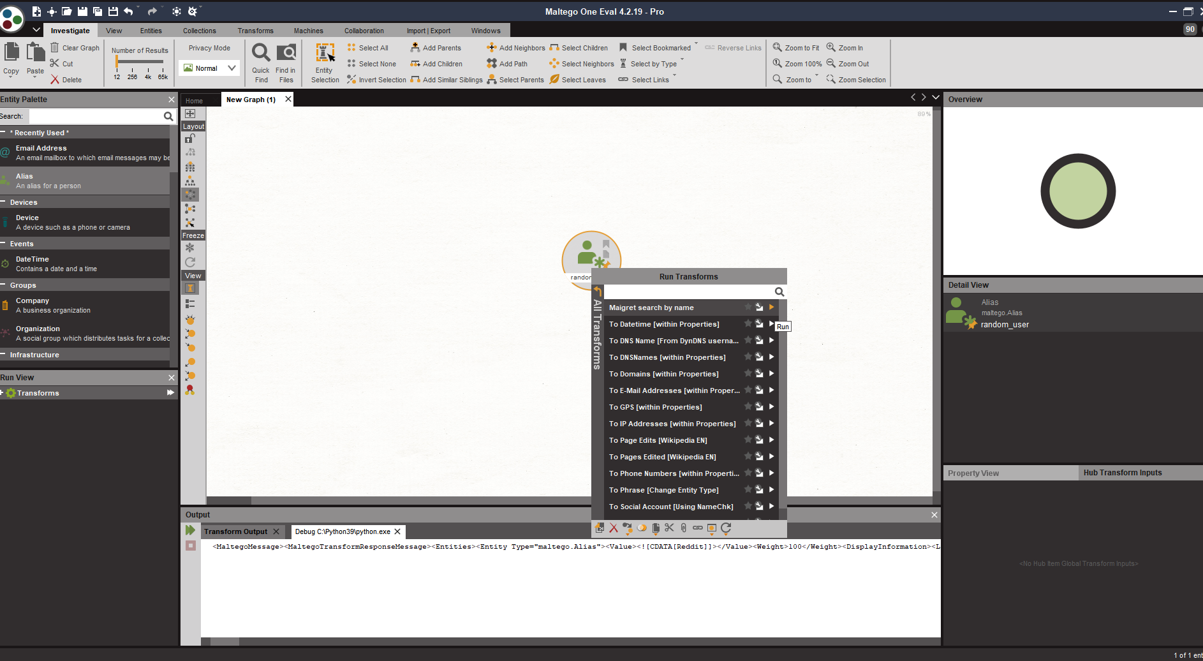The width and height of the screenshot is (1203, 661).
Task: Click the New Graph icon in the title bar
Action: 36,11
